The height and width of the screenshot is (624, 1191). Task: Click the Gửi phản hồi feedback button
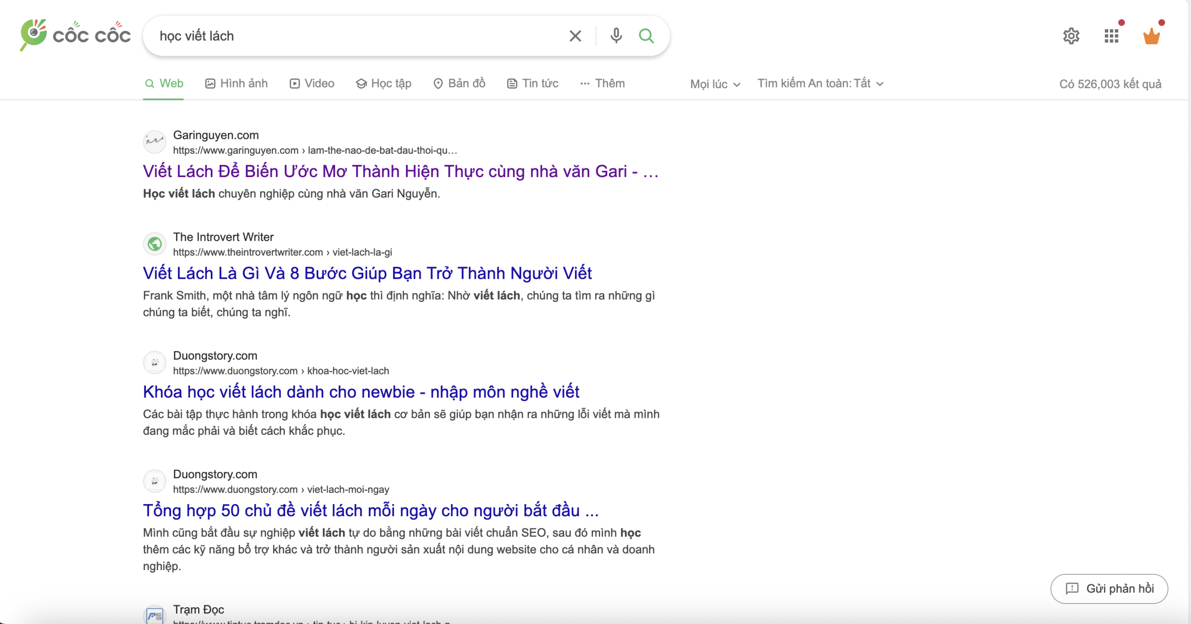pos(1109,588)
